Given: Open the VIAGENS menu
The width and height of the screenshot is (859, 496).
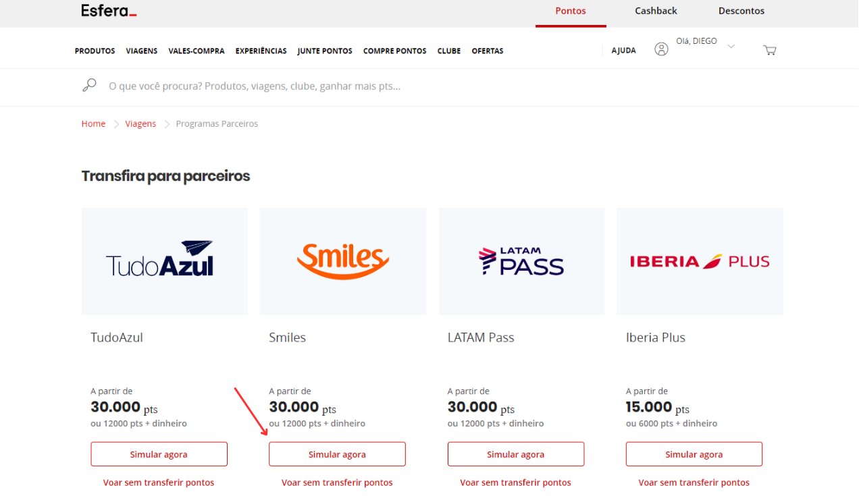Looking at the screenshot, I should click(x=142, y=51).
